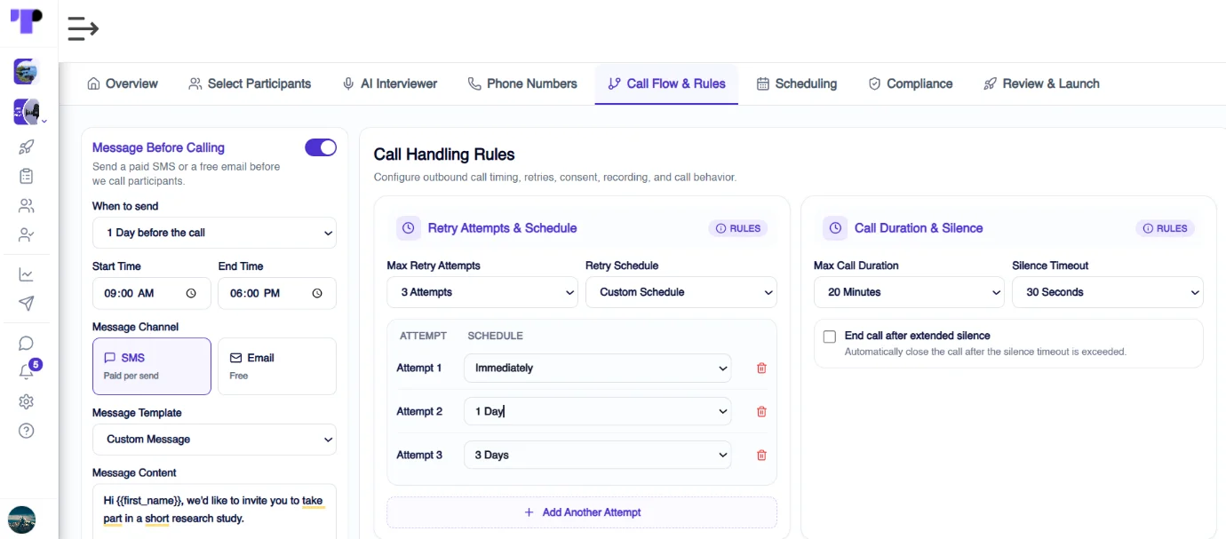Open the settings gear icon in sidebar

click(x=26, y=402)
